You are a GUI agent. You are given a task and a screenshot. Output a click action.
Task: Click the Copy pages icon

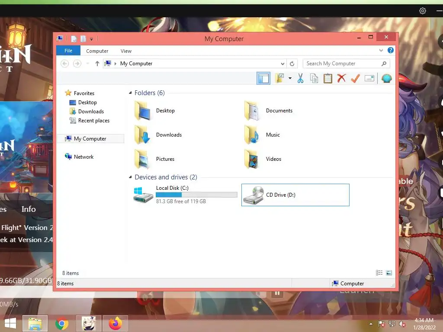[x=314, y=78]
